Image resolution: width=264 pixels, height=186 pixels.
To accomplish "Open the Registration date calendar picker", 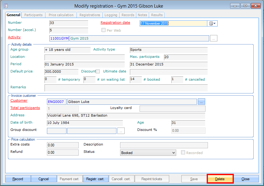I will (212, 23).
